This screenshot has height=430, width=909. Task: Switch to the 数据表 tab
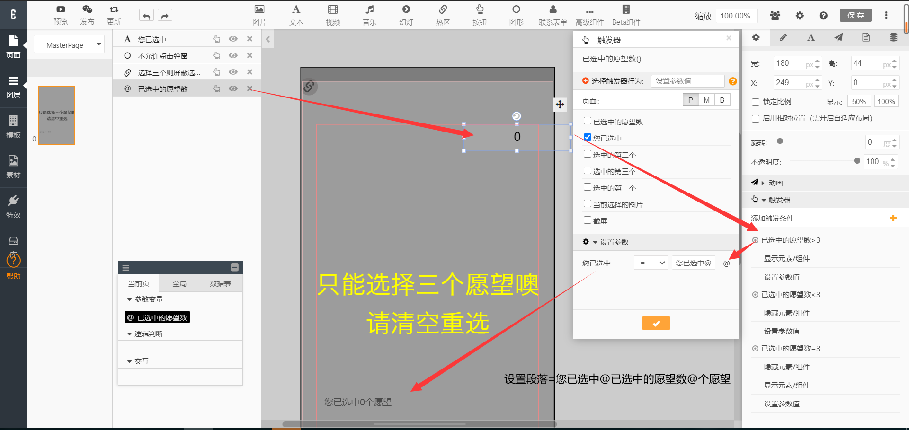(220, 283)
